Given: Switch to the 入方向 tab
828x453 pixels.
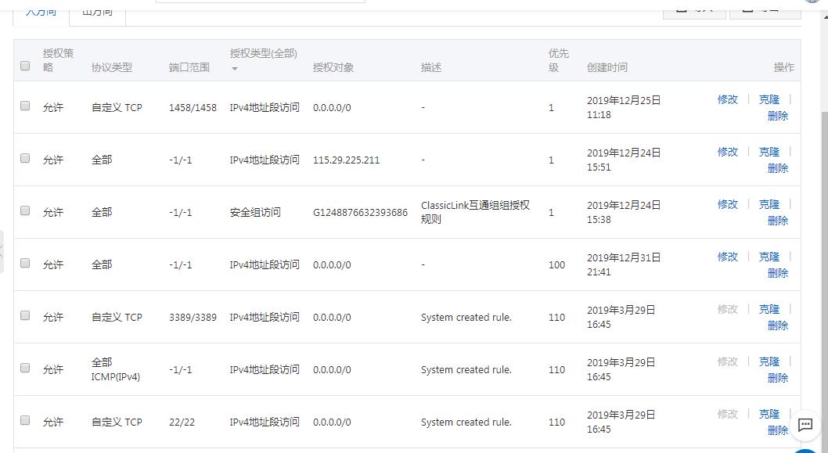Looking at the screenshot, I should tap(41, 11).
